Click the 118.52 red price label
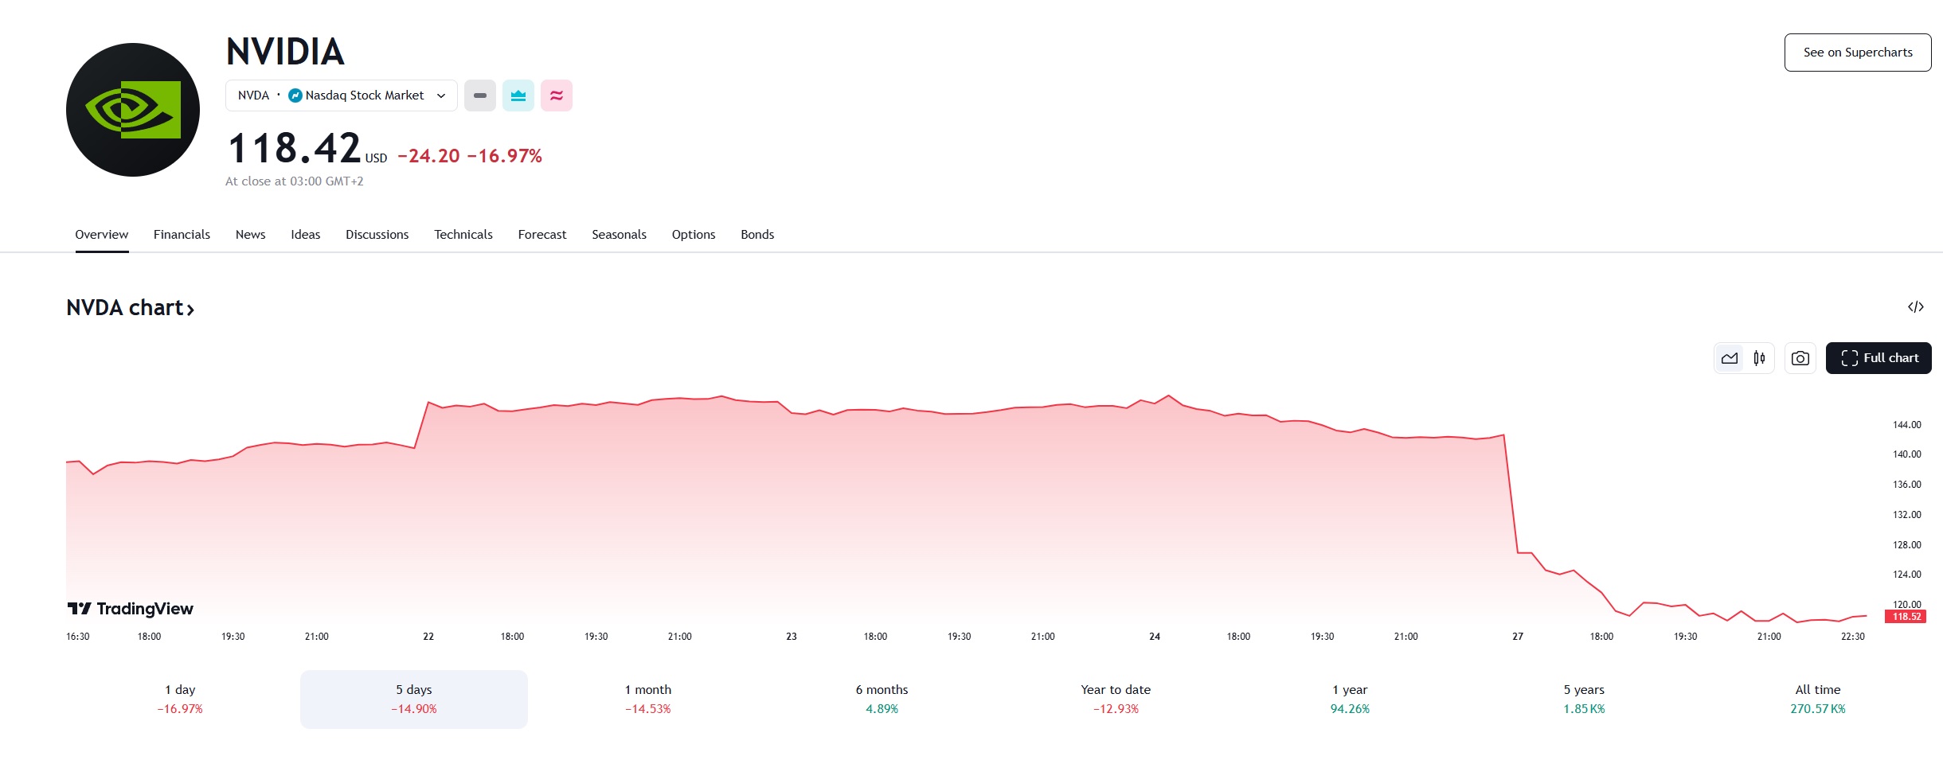The image size is (1943, 760). coord(1906,617)
